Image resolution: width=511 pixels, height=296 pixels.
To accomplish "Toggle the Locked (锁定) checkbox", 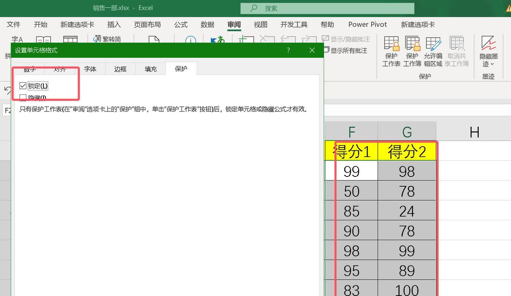I will coord(23,86).
